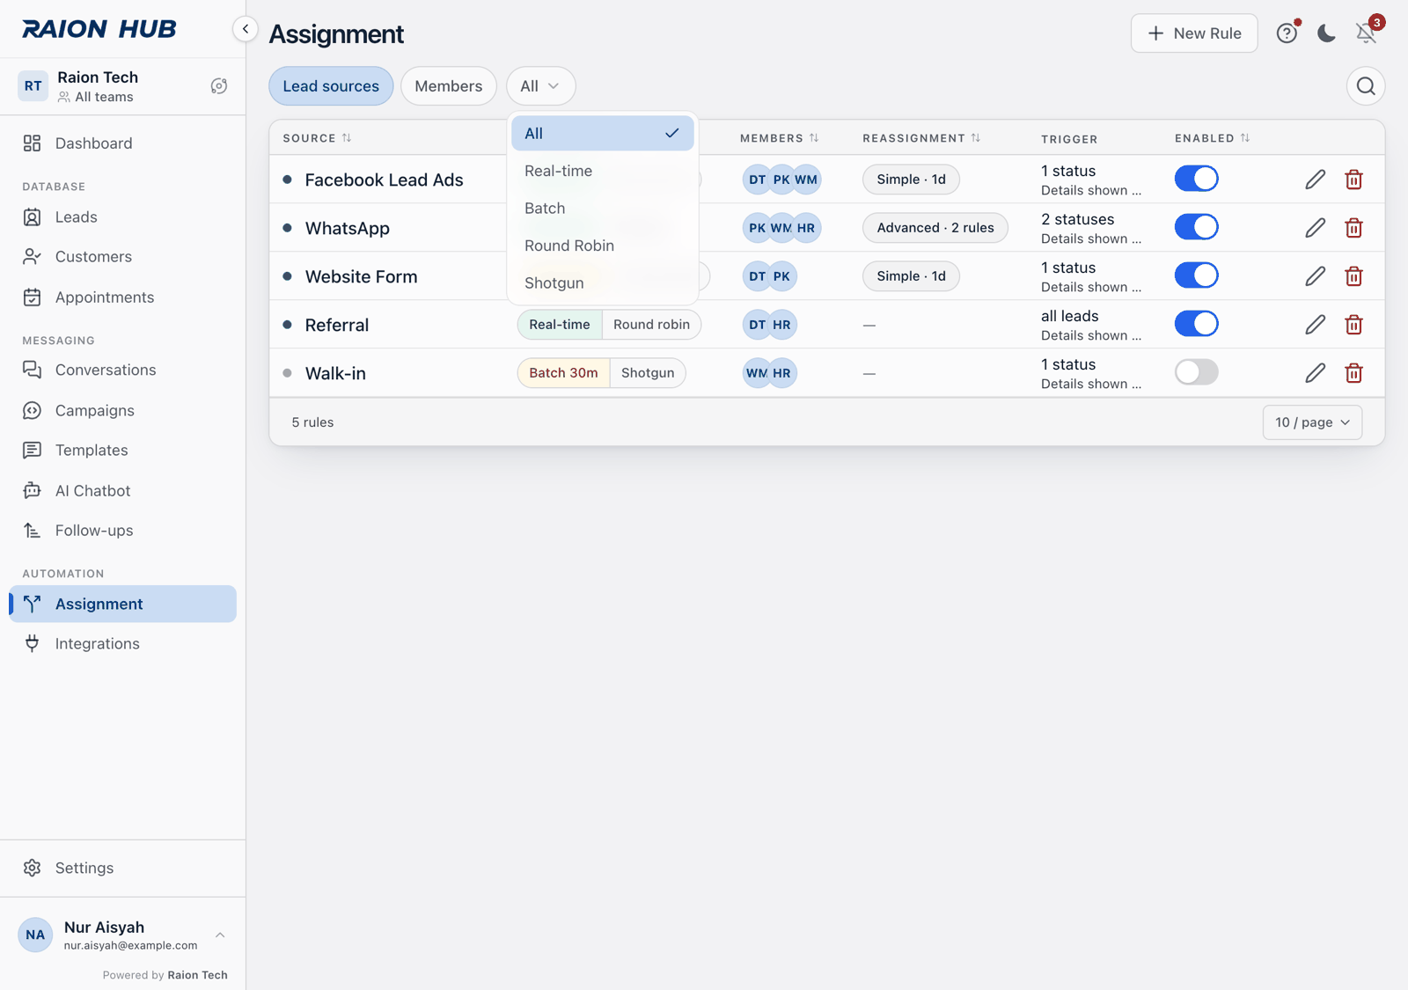Sort by the Members column
This screenshot has height=990, width=1408.
[x=779, y=138]
